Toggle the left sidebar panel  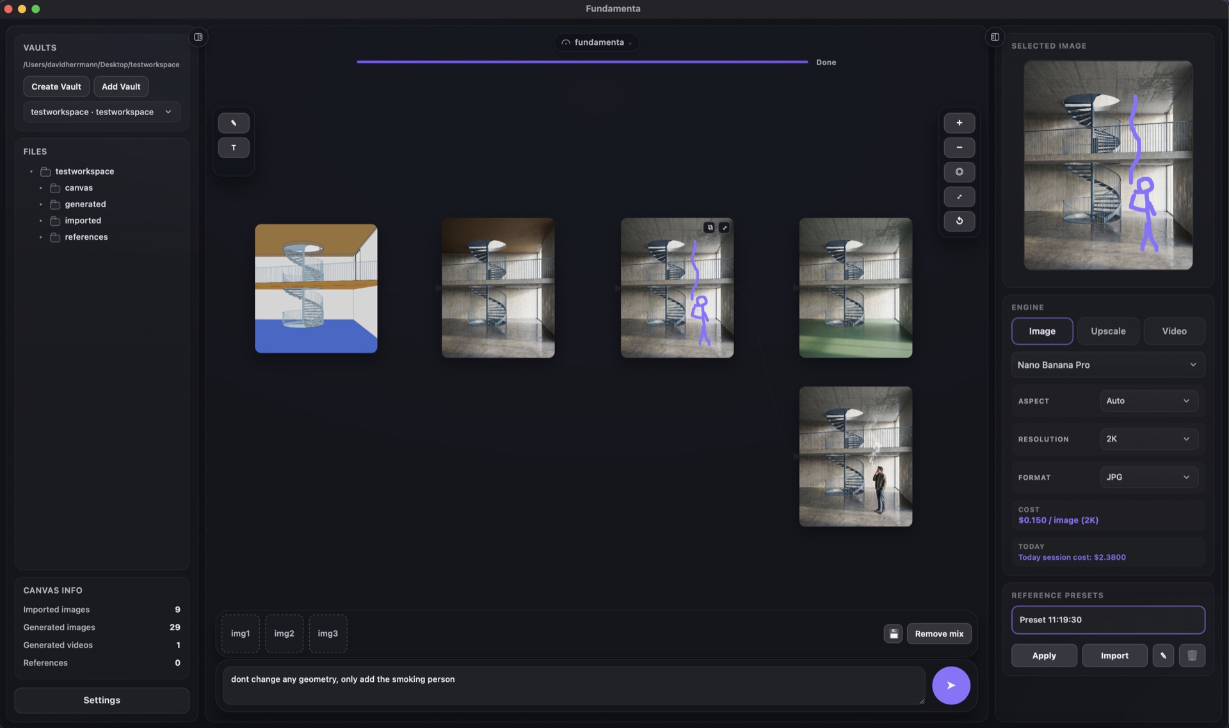click(198, 37)
